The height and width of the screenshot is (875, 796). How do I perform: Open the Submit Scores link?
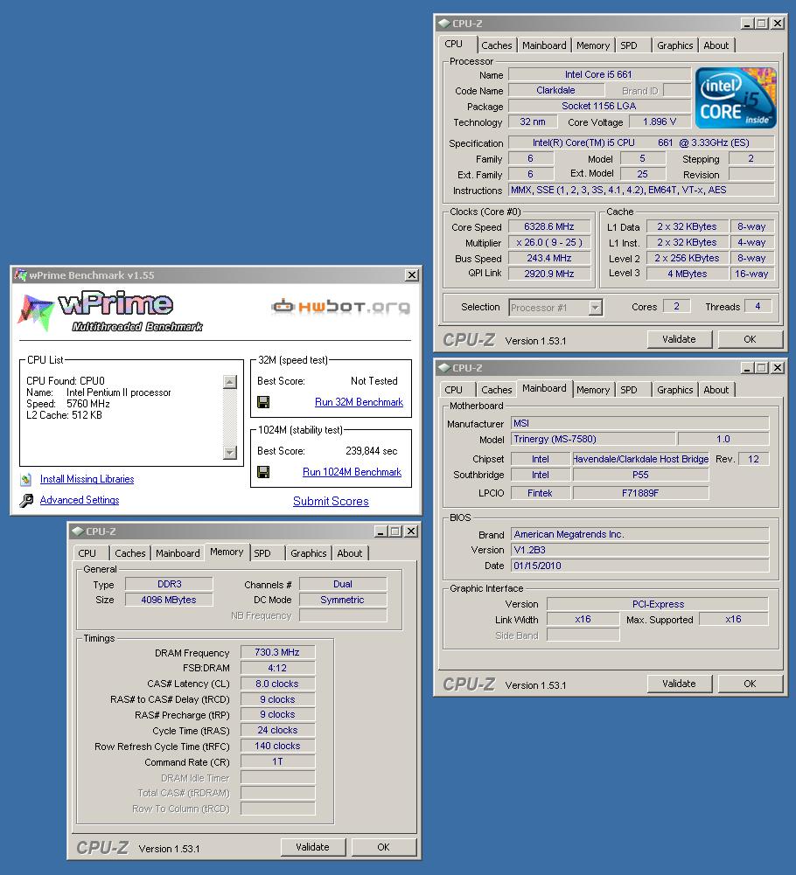coord(331,501)
